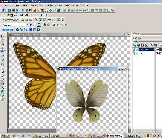Click the Save disk icon in toolbar
Image resolution: width=162 pixels, height=138 pixels.
[21, 15]
